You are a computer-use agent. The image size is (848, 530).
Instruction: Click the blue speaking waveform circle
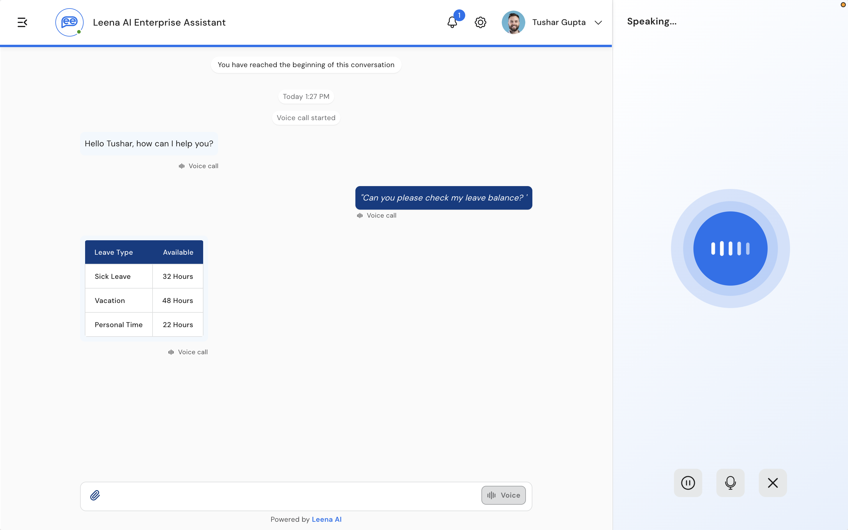[730, 249]
